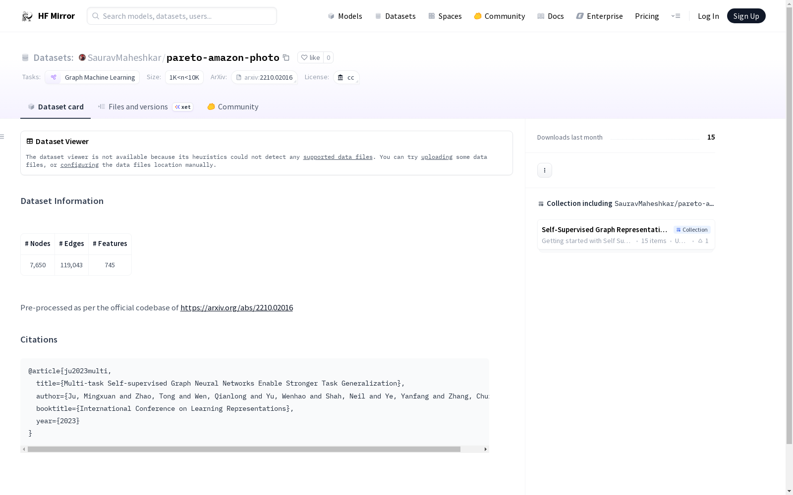This screenshot has height=495, width=793.
Task: View the like count 0
Action: (x=328, y=57)
